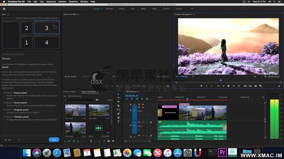Viewport: 284px width, 159px height.
Task: Step forward one frame
Action: 234,86
